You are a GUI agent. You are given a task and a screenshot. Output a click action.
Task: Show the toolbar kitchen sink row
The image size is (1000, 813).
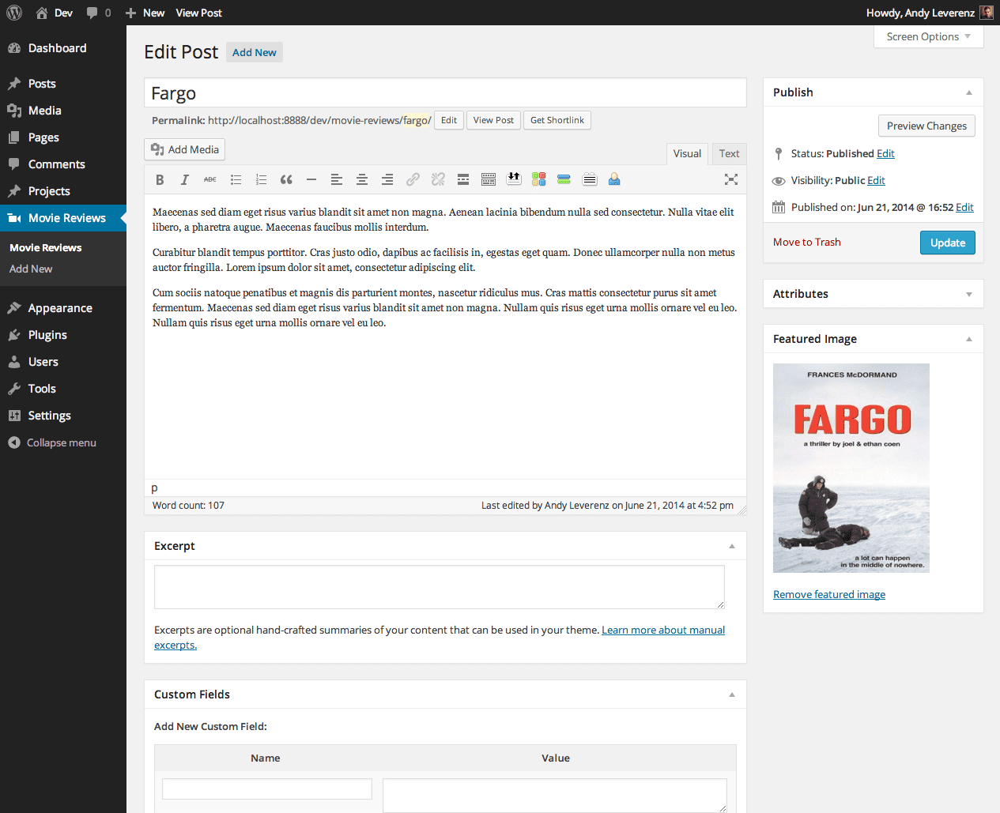click(489, 180)
